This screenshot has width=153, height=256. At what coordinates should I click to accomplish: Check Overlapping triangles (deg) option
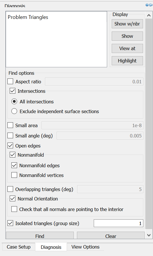click(x=10, y=189)
